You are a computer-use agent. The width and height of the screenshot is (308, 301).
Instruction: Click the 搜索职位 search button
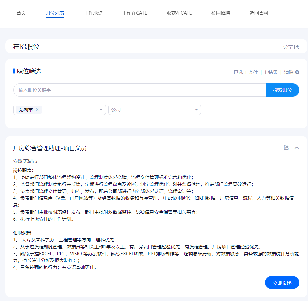click(282, 90)
